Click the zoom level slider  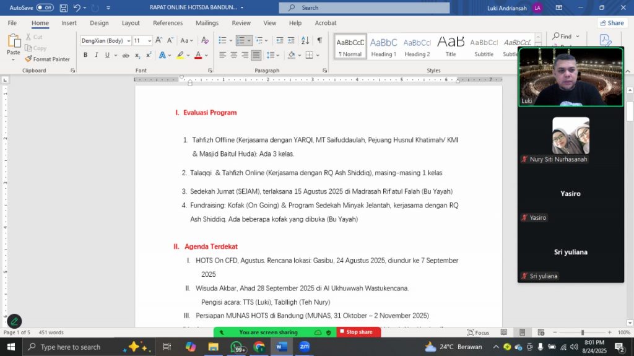pos(583,332)
